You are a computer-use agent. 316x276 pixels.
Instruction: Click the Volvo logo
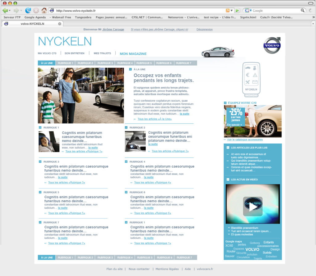[272, 45]
